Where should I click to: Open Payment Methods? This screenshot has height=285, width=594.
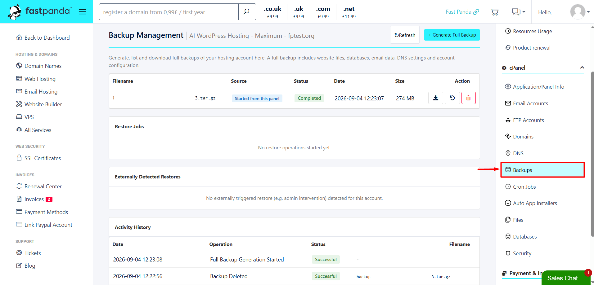[x=42, y=212]
